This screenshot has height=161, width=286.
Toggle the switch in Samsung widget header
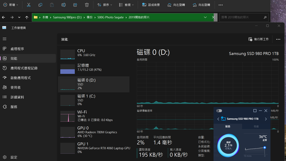[x=219, y=111]
